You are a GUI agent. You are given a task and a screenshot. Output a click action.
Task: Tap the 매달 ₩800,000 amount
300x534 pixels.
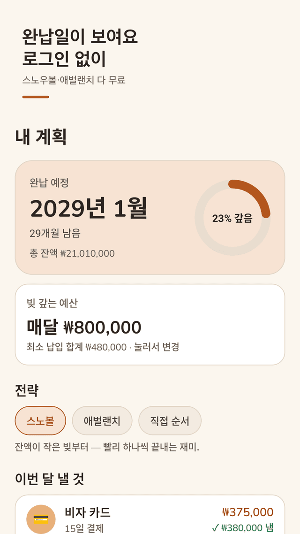(84, 328)
